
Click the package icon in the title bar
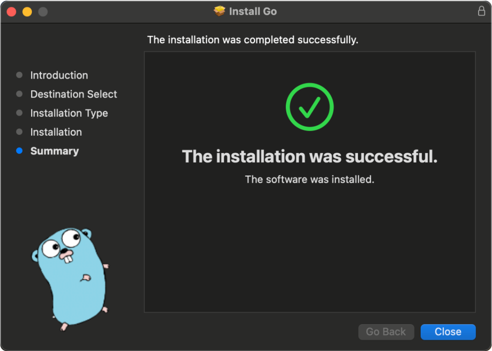click(220, 11)
